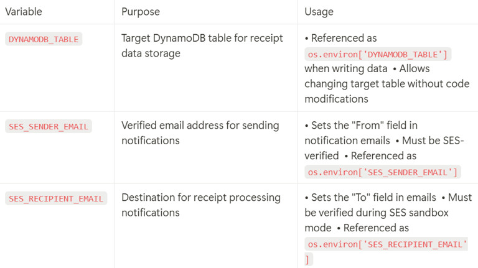
Task: Click the Purpose column header
Action: click(x=141, y=11)
